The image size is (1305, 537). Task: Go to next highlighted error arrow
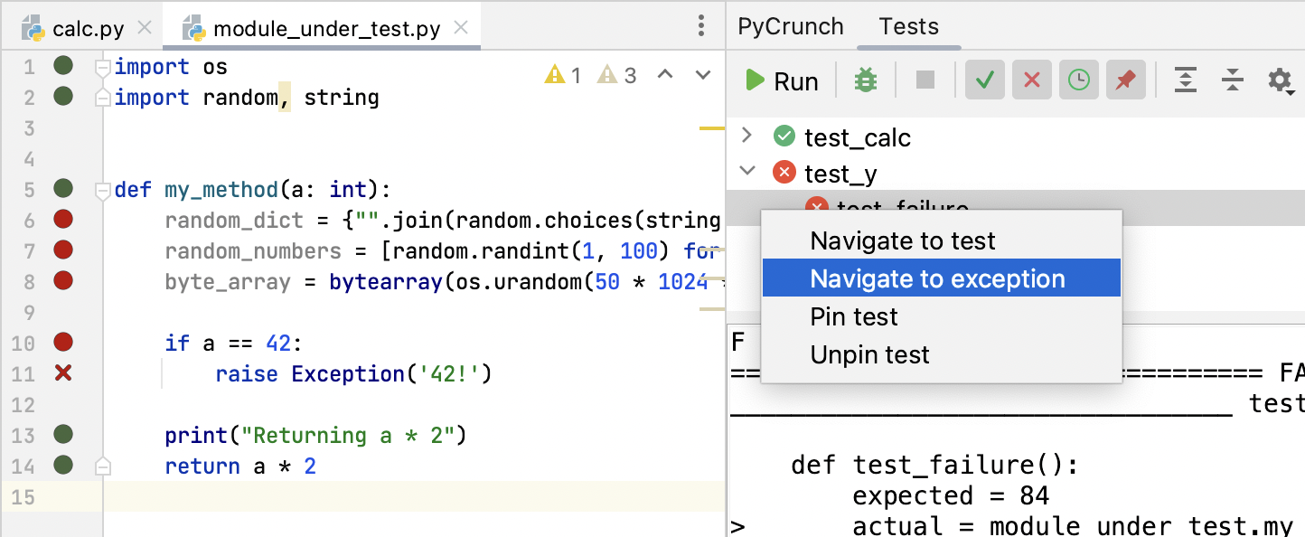tap(703, 74)
